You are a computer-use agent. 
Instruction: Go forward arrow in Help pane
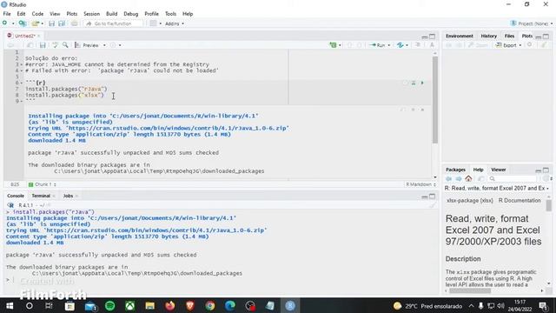click(459, 178)
